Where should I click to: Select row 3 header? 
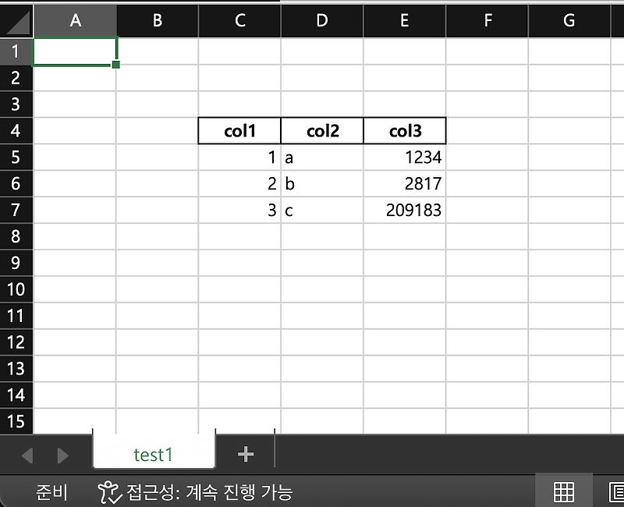(x=16, y=105)
